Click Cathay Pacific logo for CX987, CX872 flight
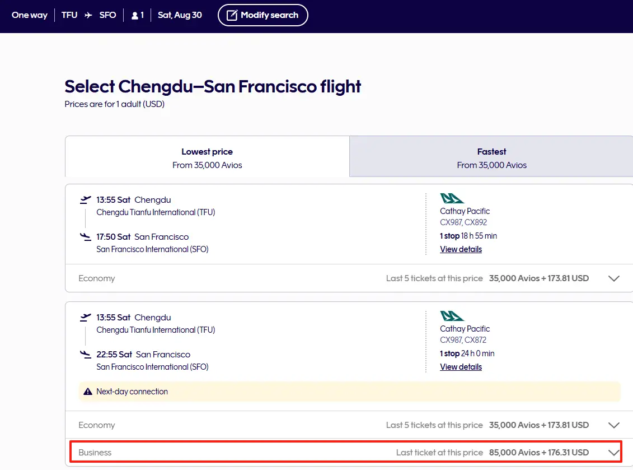Screen dimensions: 633x470 (452, 316)
